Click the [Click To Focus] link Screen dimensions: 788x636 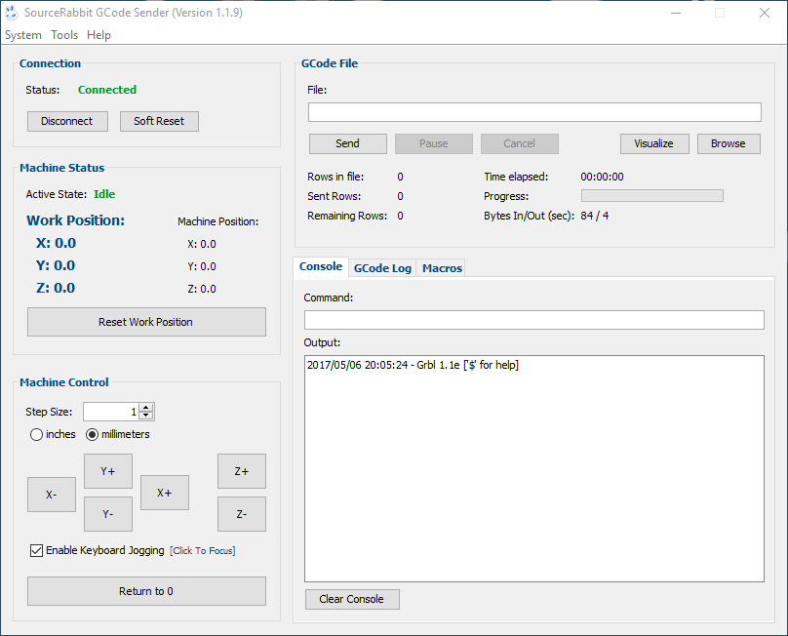pos(203,550)
